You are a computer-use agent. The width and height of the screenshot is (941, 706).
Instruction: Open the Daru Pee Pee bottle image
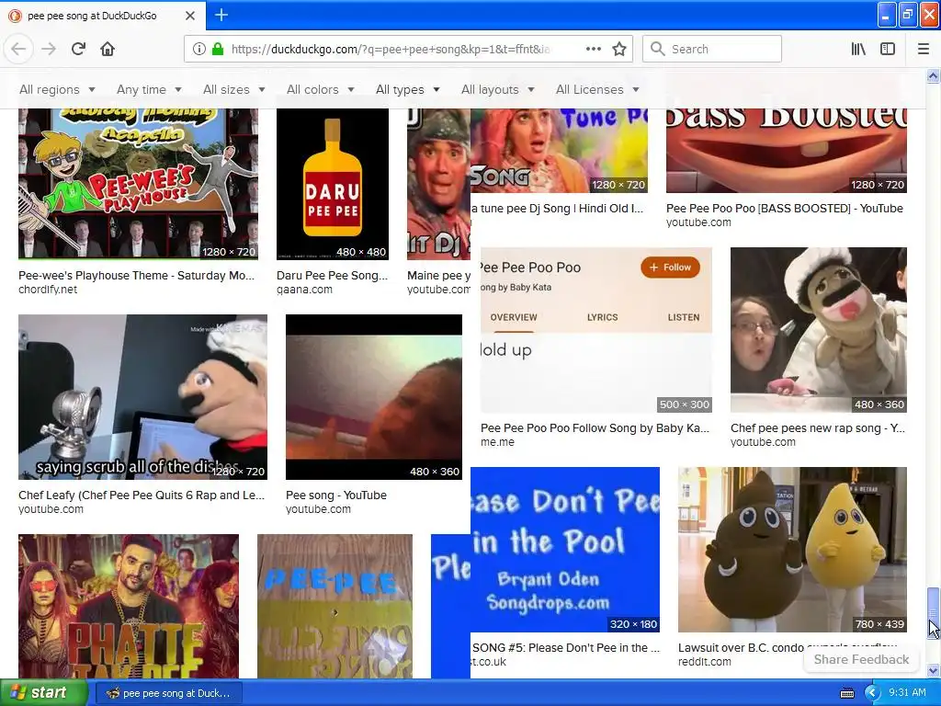tap(333, 183)
